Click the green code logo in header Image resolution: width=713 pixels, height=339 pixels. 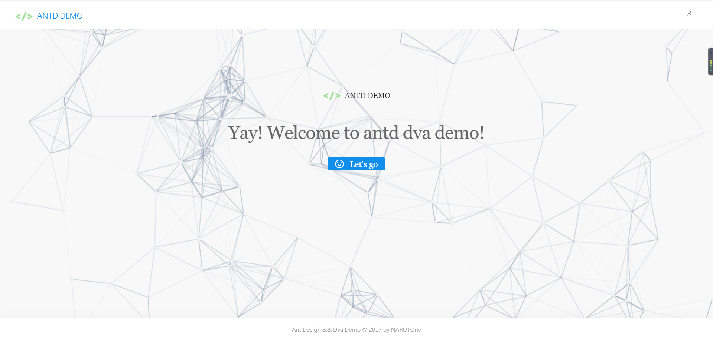[x=24, y=16]
